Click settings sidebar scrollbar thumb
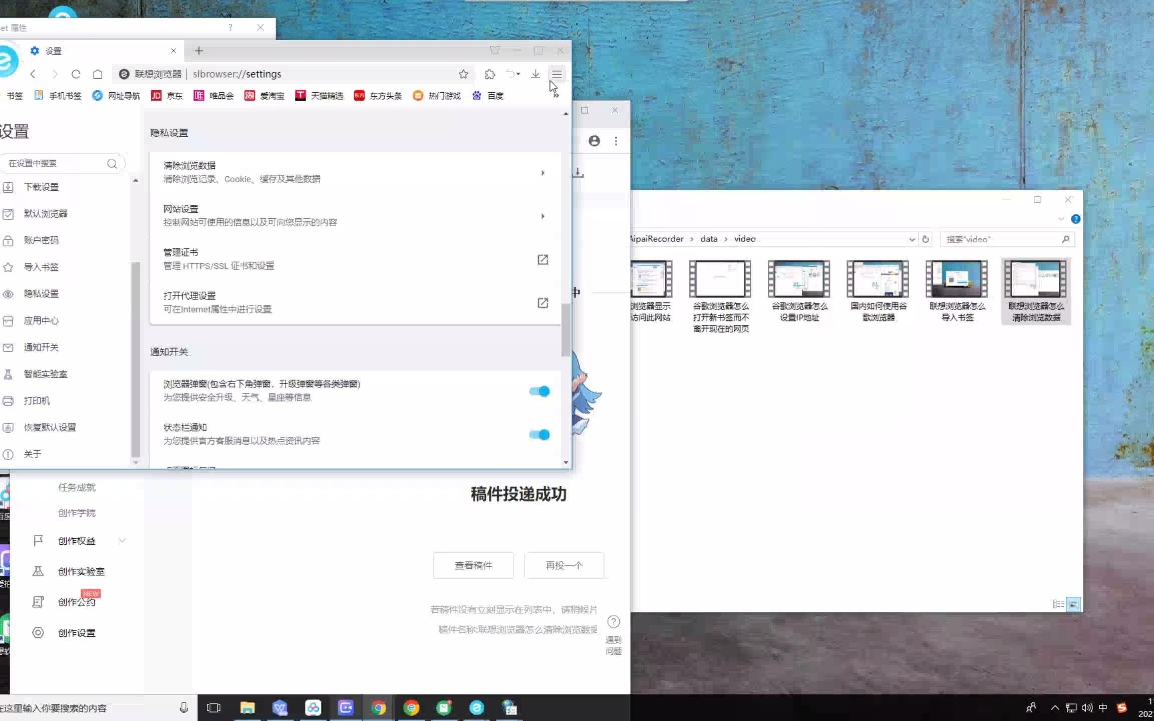The image size is (1154, 721). tap(136, 359)
